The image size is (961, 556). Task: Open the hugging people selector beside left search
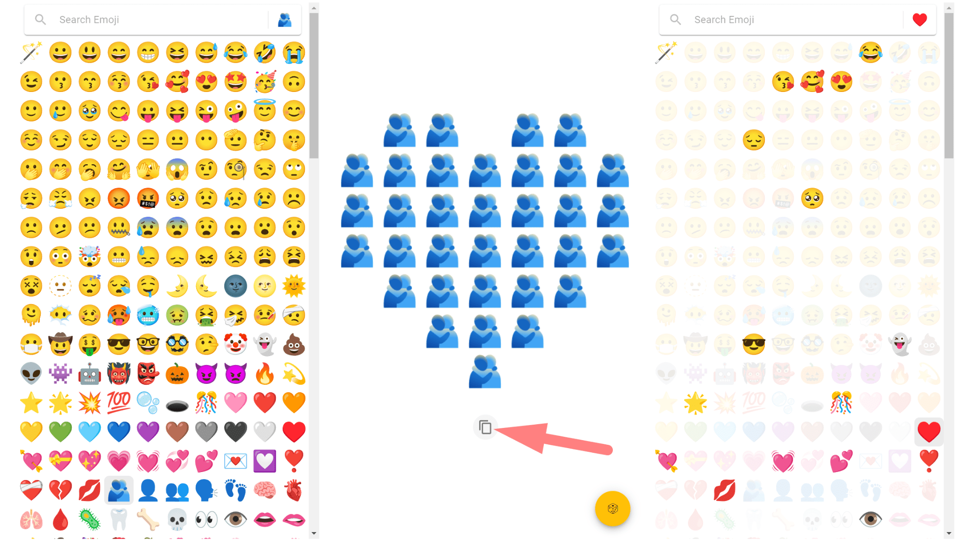point(285,20)
